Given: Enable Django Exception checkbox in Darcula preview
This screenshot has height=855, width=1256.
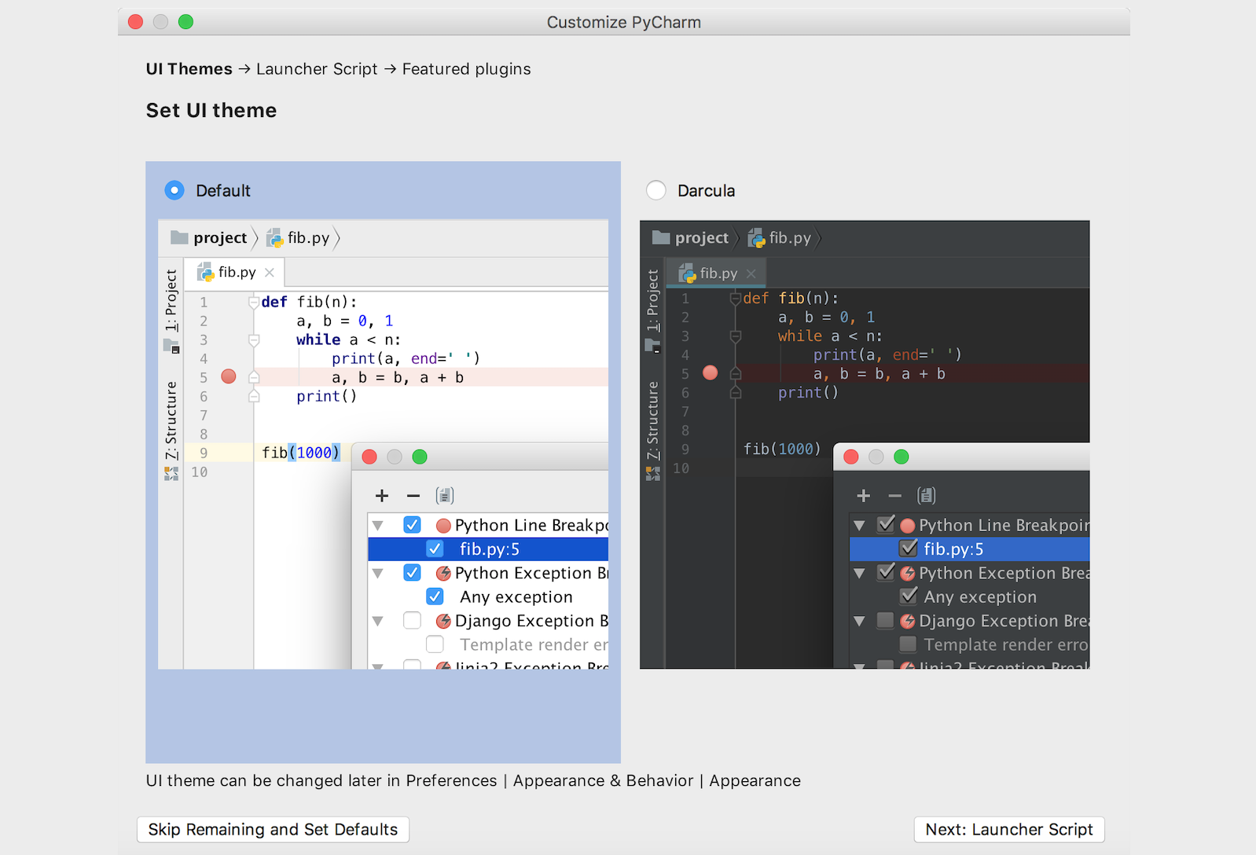Looking at the screenshot, I should [886, 621].
